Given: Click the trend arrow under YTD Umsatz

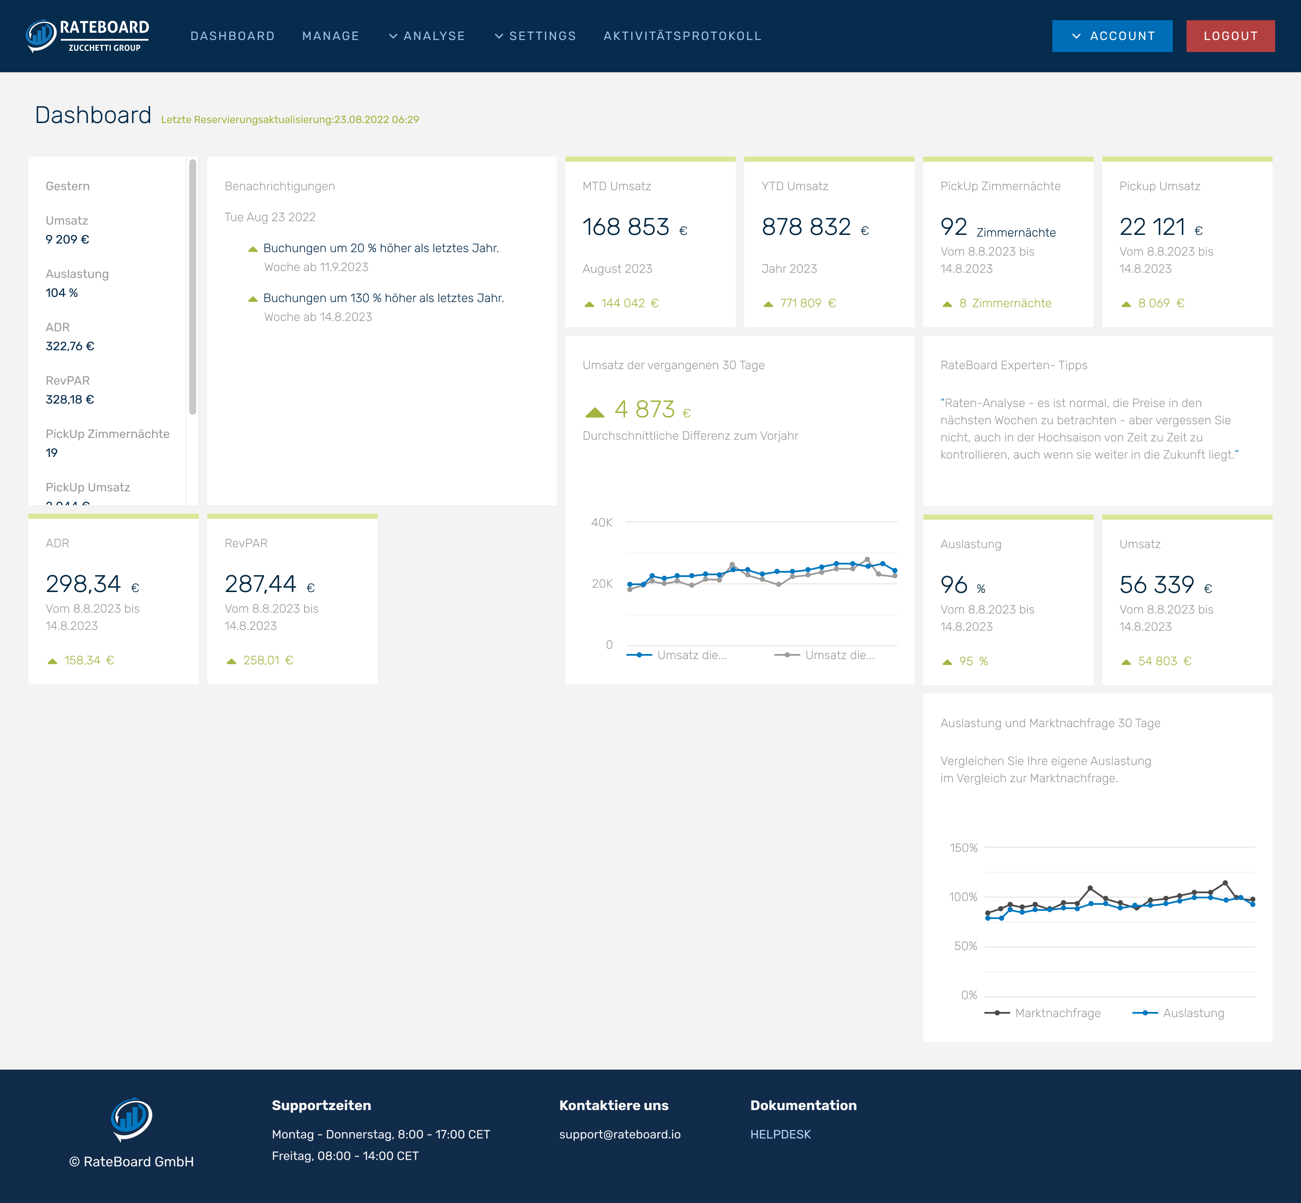Looking at the screenshot, I should point(768,304).
